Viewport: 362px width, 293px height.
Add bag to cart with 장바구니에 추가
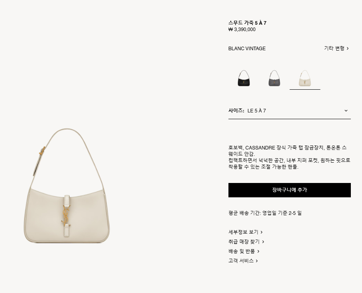pos(289,190)
